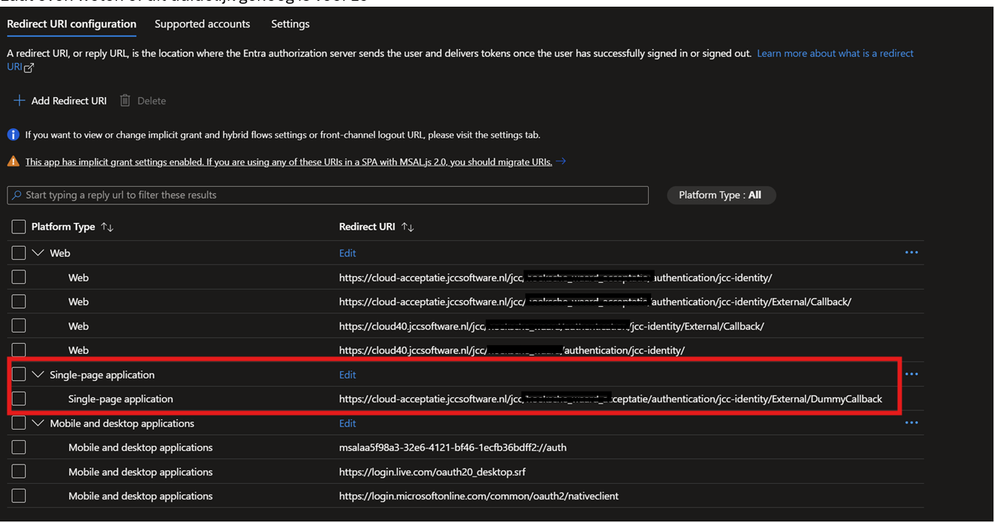
Task: Collapse the Single-page application group
Action: [38, 374]
